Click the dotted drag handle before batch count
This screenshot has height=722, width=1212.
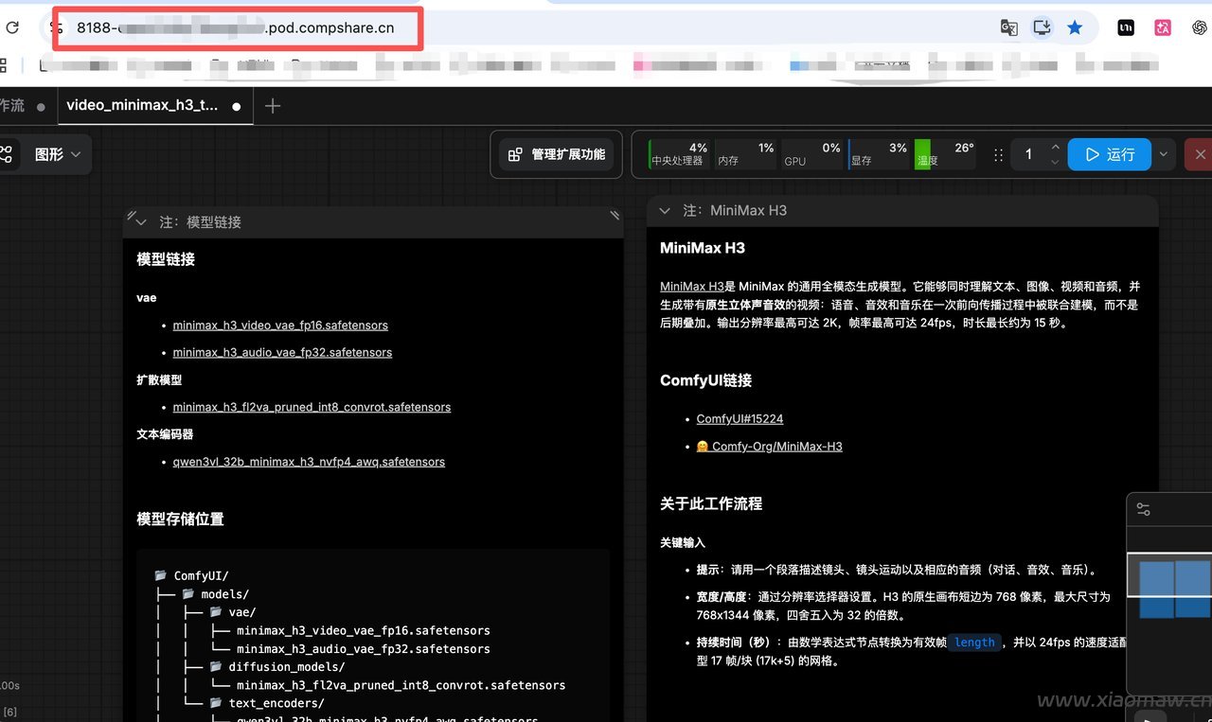coord(997,154)
